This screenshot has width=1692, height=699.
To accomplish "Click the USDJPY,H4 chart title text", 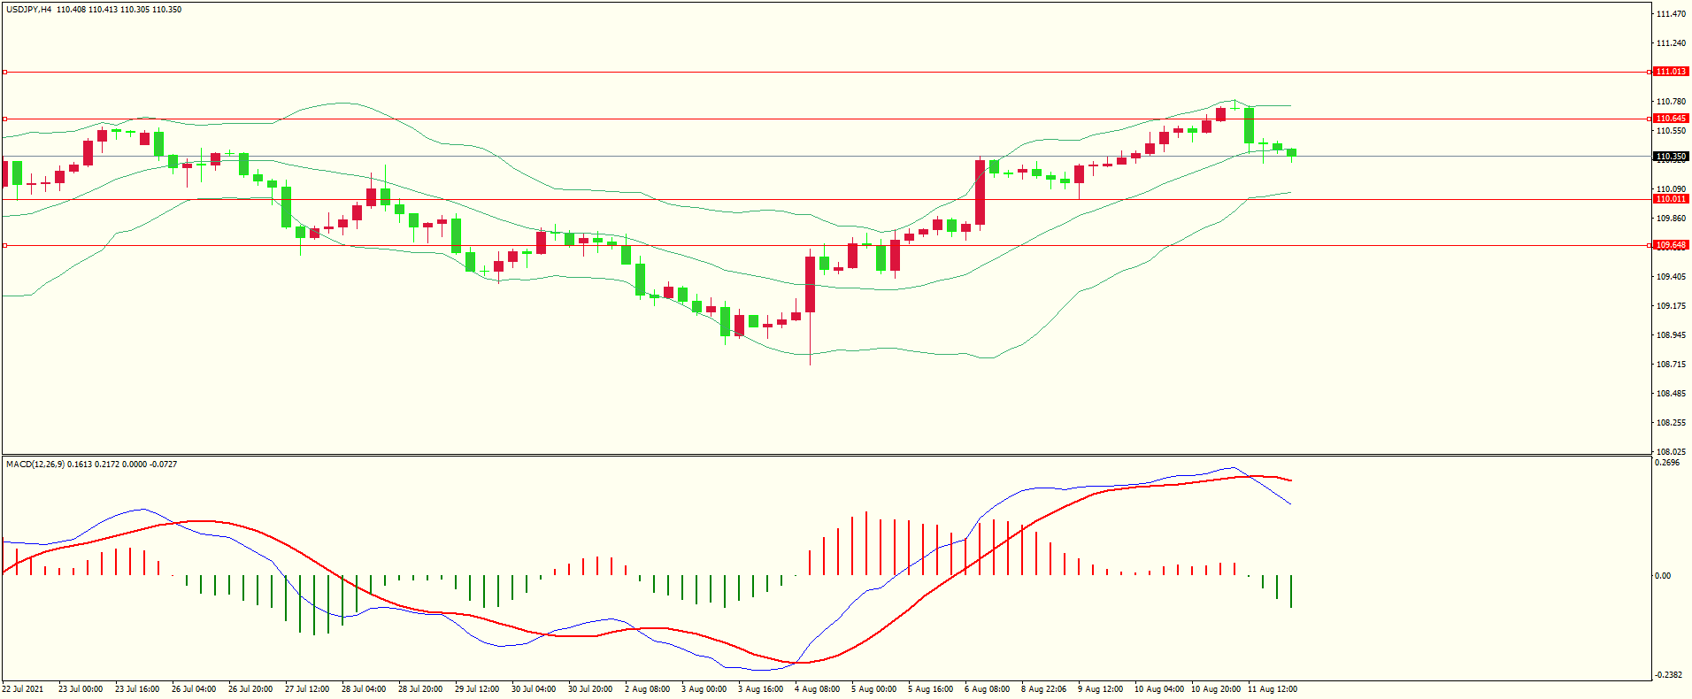I will tap(29, 10).
